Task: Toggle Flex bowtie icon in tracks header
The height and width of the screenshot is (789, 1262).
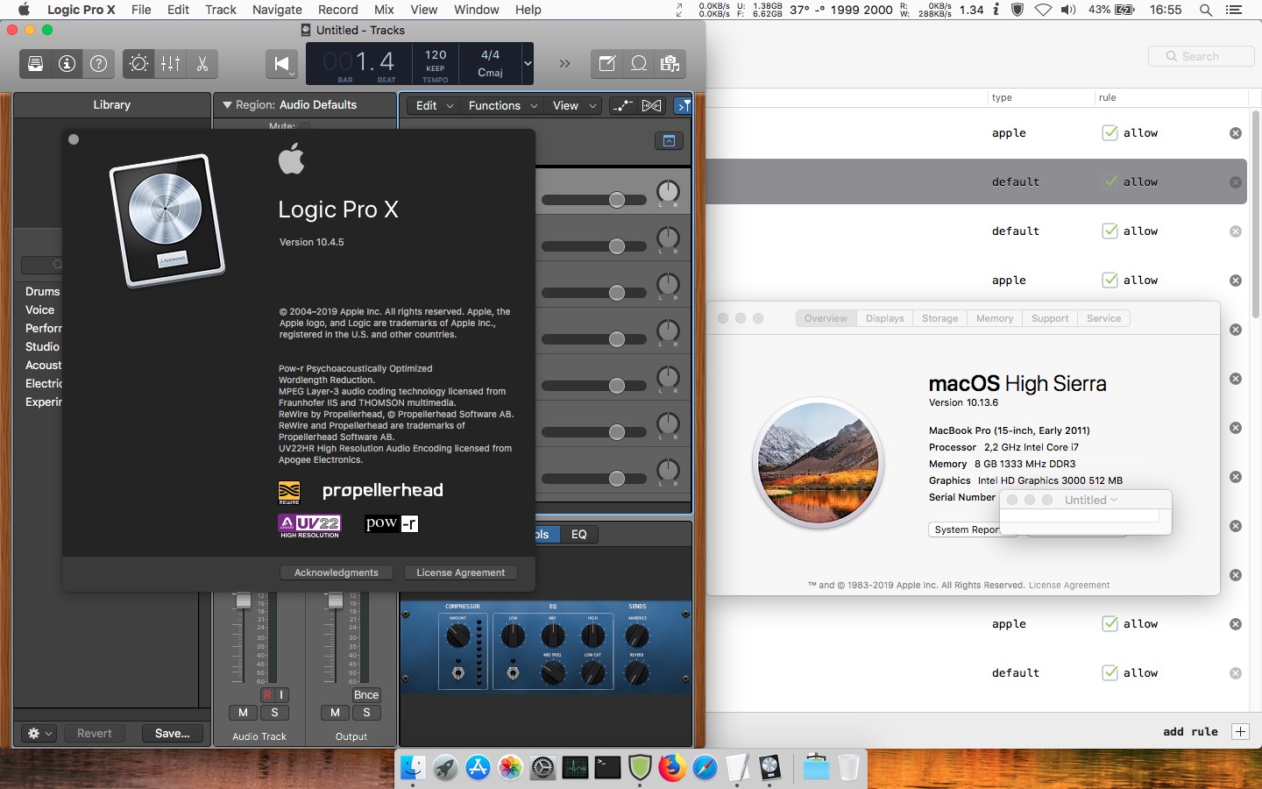Action: point(651,105)
